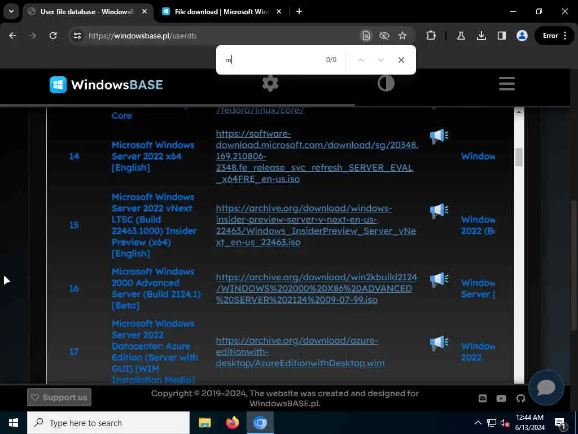
Task: Click row number 17
Action: pyautogui.click(x=74, y=351)
